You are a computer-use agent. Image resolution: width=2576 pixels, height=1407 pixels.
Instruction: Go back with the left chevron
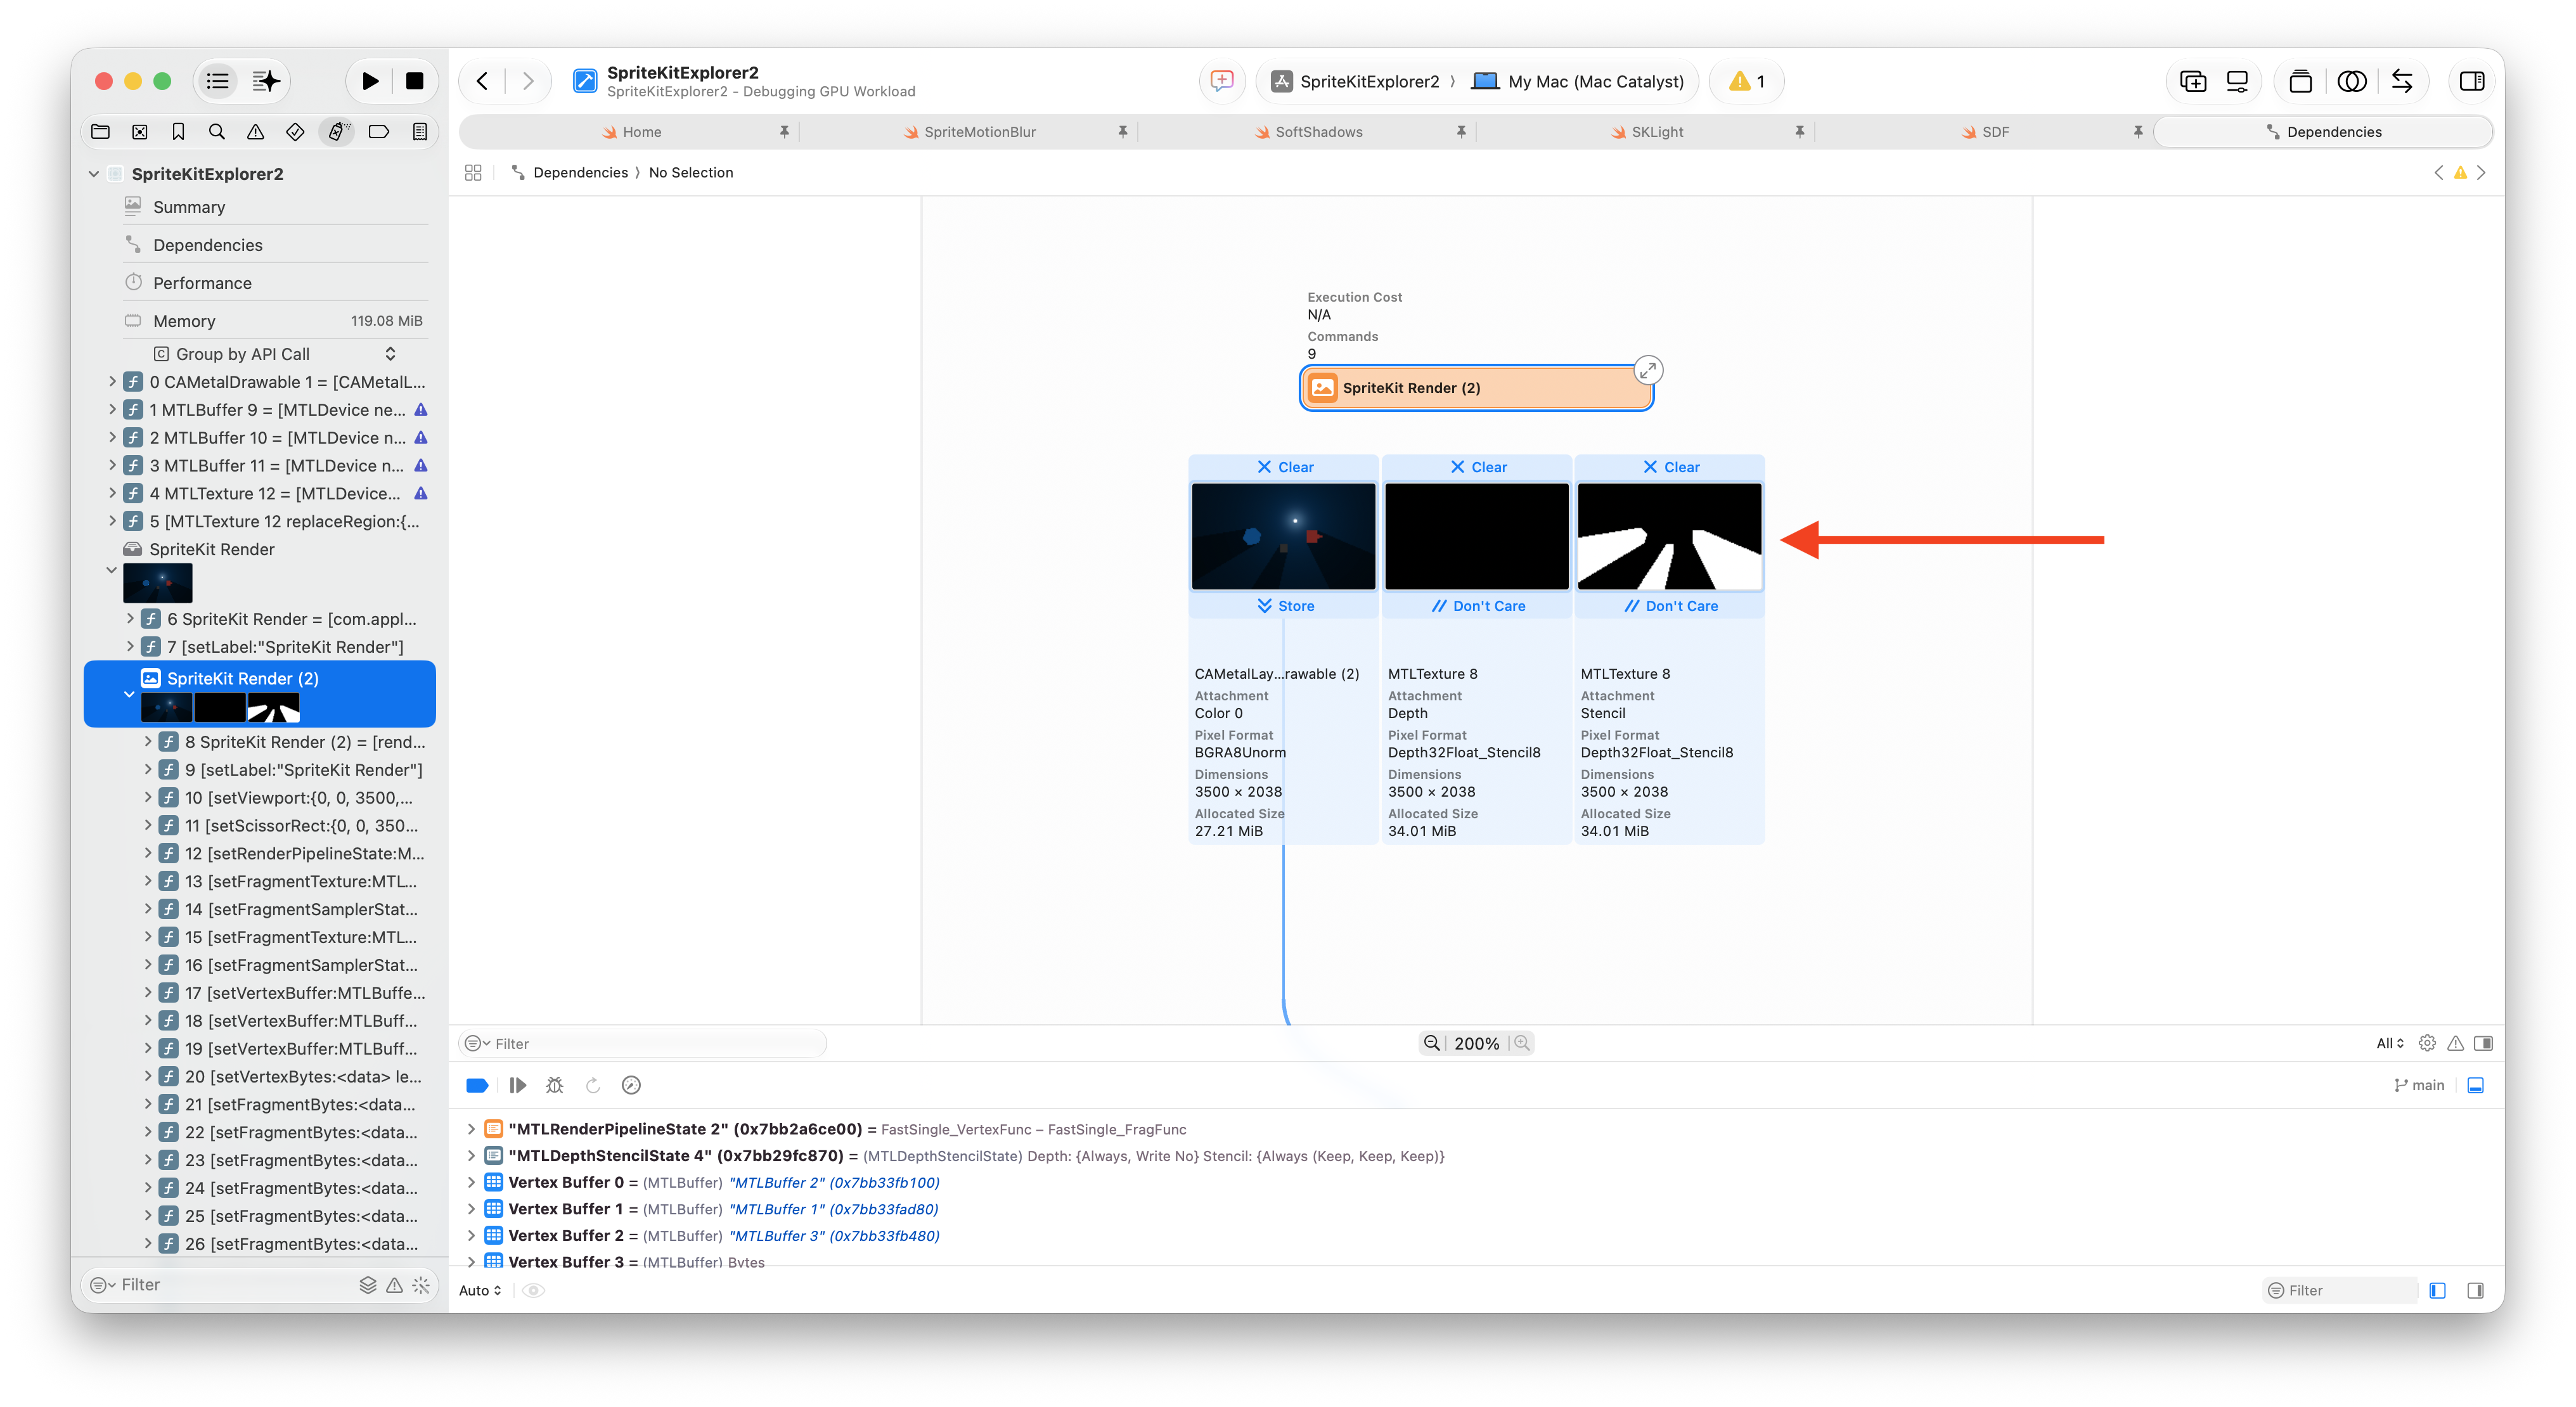[482, 81]
